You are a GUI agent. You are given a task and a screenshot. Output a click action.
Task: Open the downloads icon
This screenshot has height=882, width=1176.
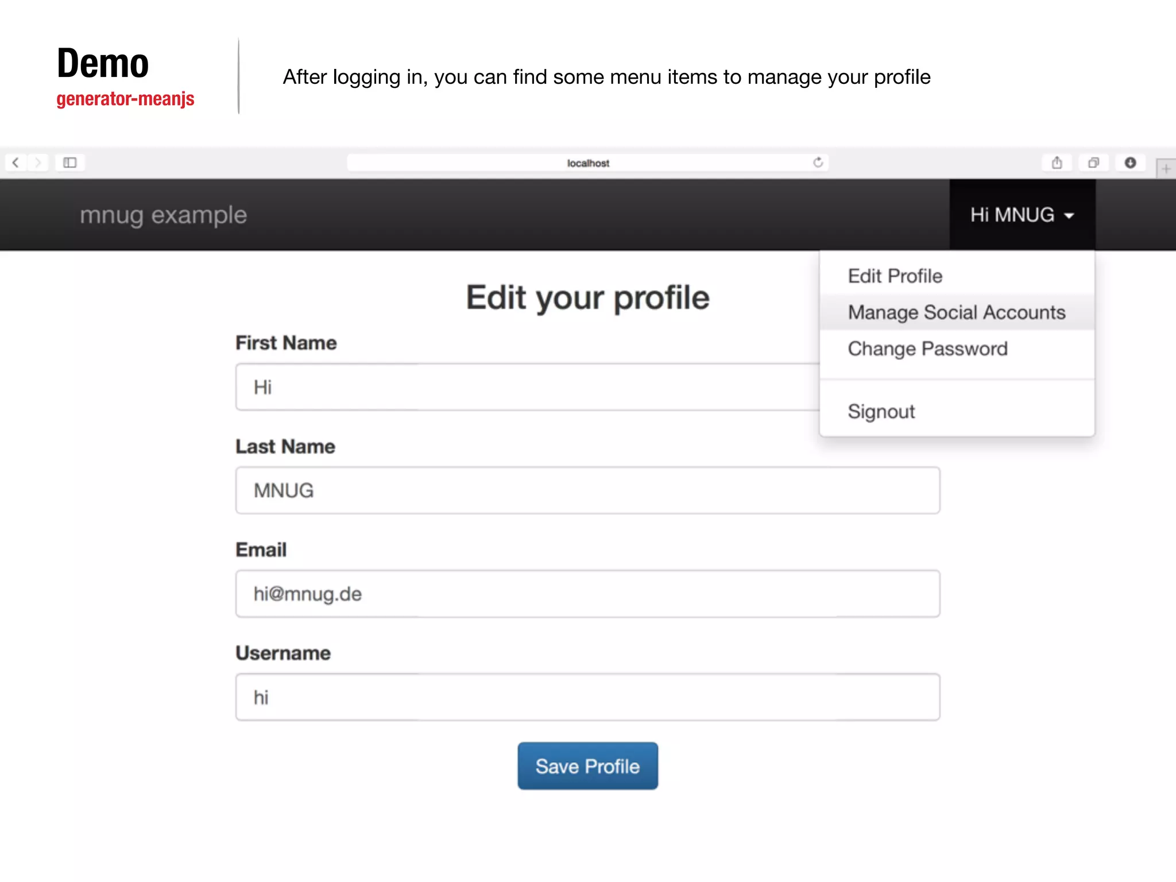1130,163
